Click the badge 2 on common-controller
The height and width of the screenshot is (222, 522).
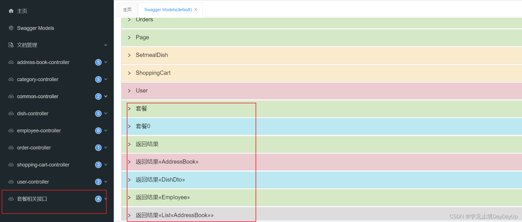pos(98,96)
